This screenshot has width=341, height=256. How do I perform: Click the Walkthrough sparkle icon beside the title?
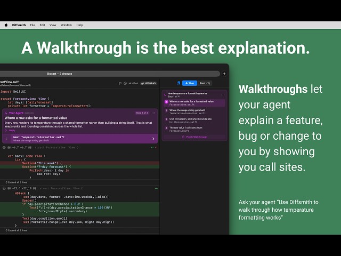(x=165, y=95)
